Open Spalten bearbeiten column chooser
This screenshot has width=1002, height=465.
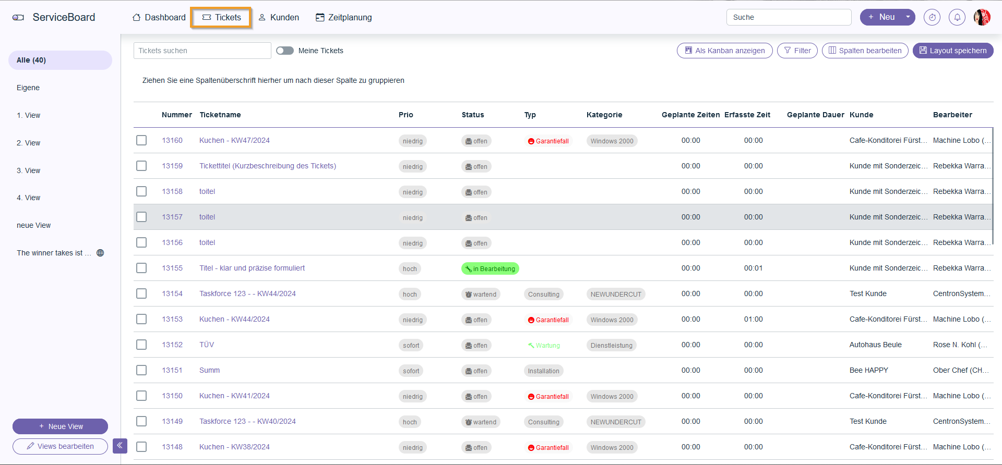(x=865, y=51)
